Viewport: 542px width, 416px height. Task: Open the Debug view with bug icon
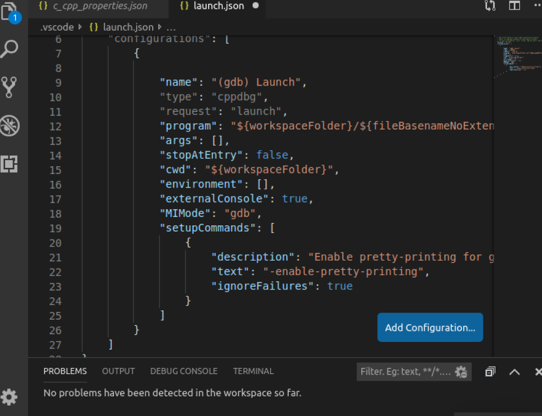tap(9, 125)
